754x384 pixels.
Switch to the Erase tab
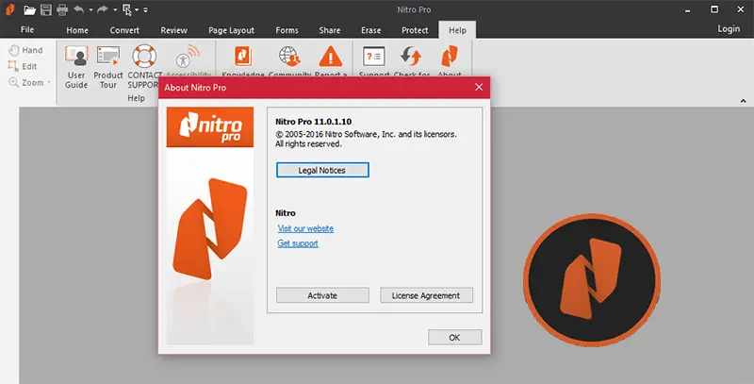371,30
